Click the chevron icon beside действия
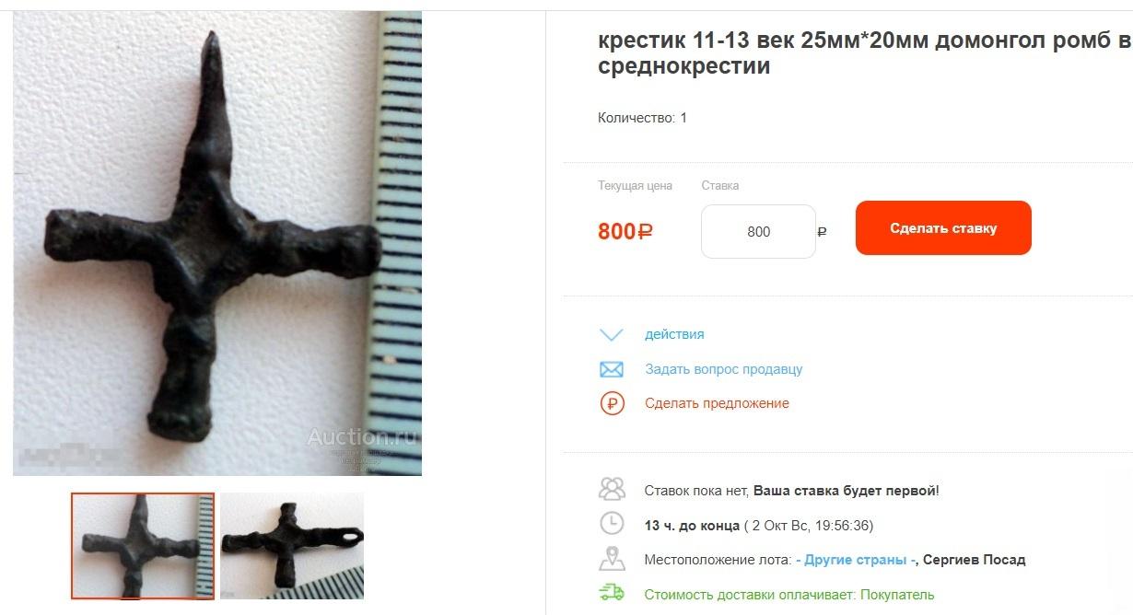Image resolution: width=1133 pixels, height=615 pixels. [612, 334]
